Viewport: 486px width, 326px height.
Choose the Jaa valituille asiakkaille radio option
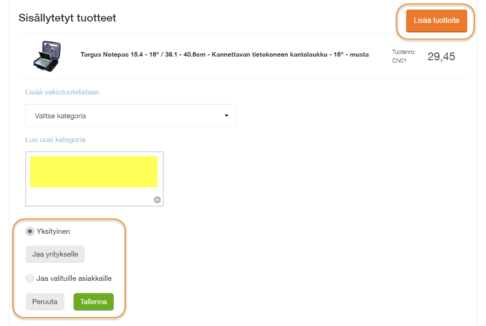[30, 278]
